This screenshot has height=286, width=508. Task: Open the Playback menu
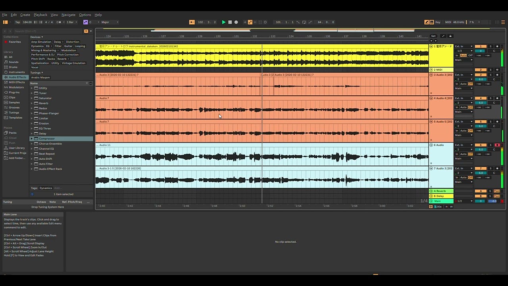point(40,15)
